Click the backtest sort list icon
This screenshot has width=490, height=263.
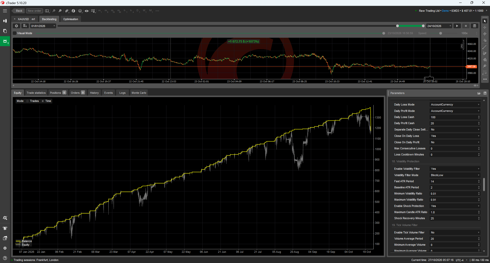pyautogui.click(x=25, y=26)
